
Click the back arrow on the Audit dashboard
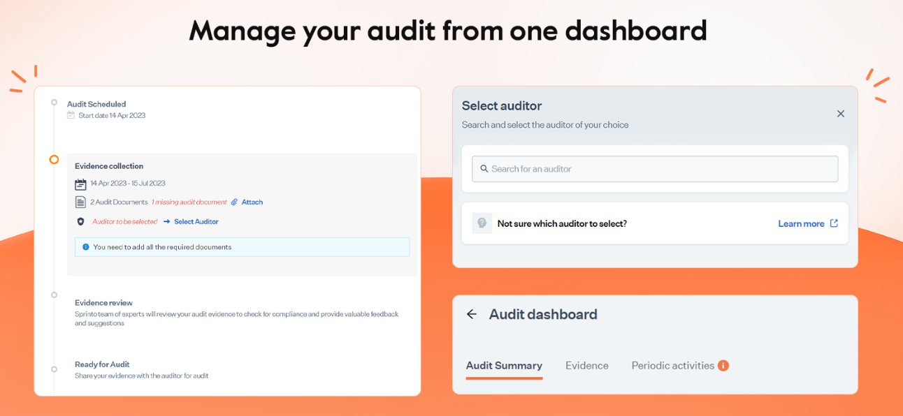click(472, 314)
